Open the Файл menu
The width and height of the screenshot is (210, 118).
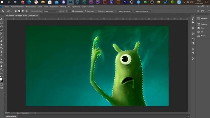click(7, 7)
